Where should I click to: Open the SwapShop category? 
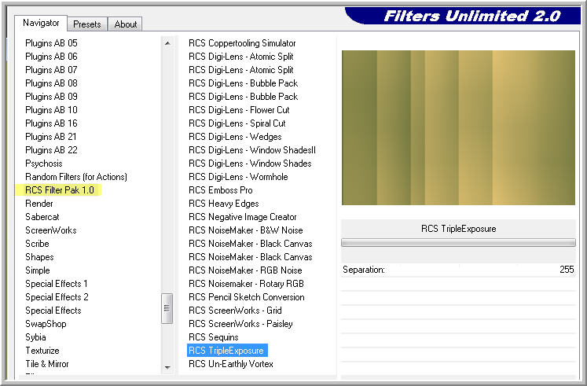46,324
